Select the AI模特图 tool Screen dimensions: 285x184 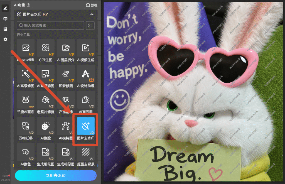click(x=66, y=129)
